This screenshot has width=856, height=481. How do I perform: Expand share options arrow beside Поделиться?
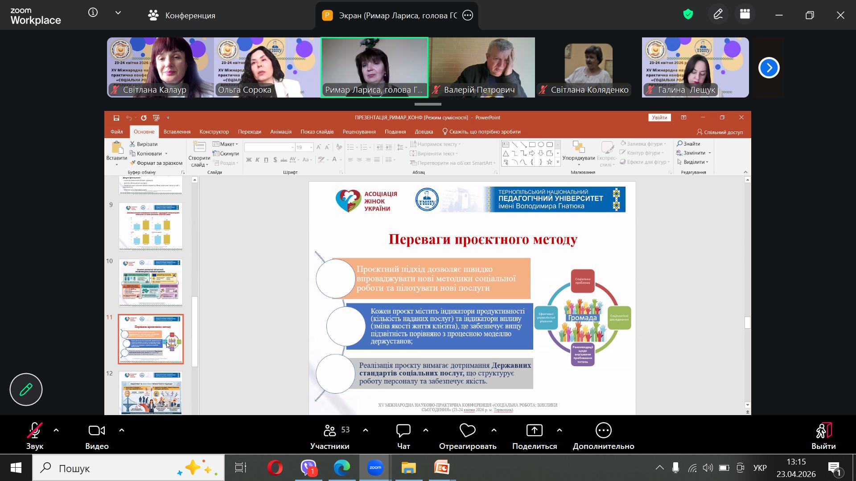560,430
